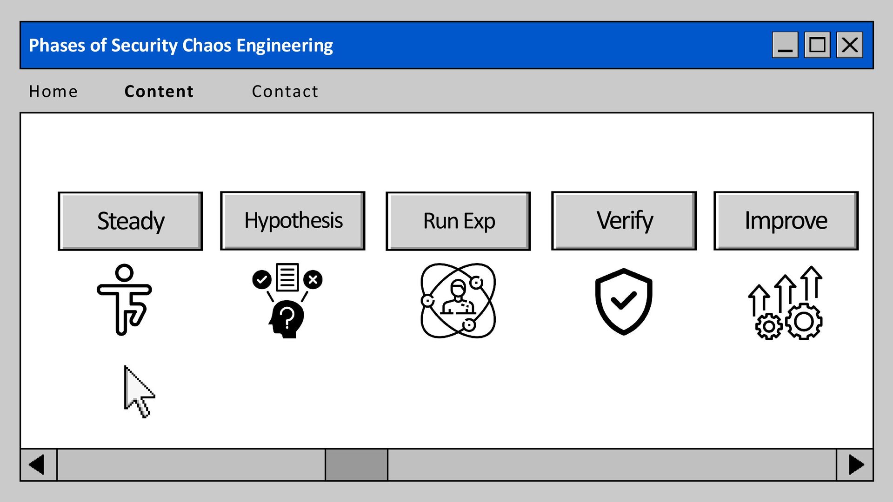Select the Content menu item
Viewport: 893px width, 502px height.
pos(159,92)
